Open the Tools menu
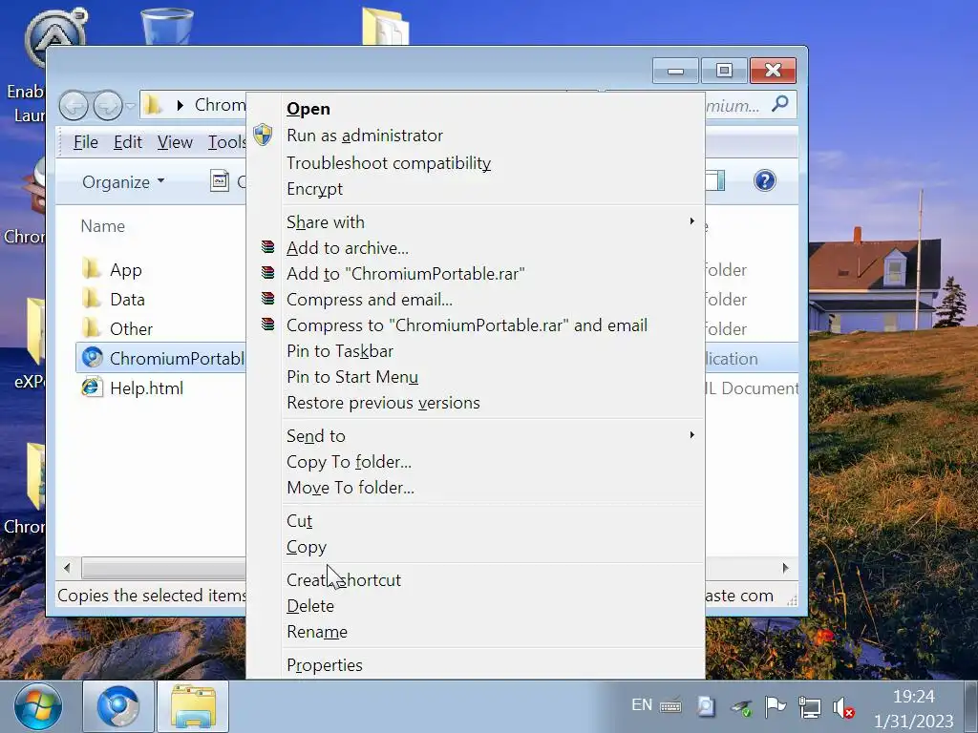 coord(226,143)
